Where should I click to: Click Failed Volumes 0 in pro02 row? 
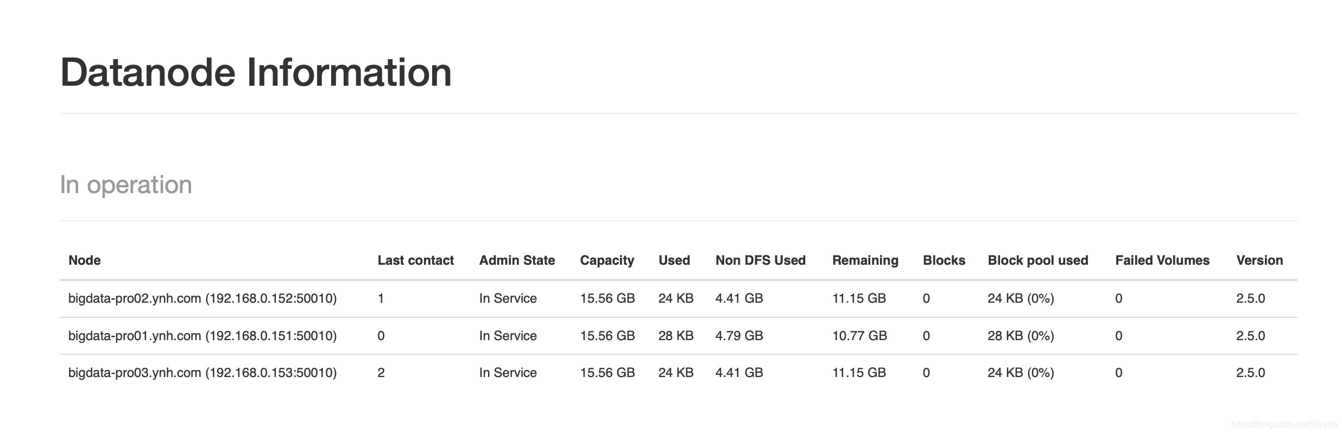click(1119, 298)
